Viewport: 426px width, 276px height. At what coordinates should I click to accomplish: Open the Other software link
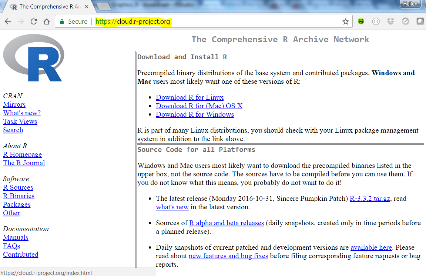coord(11,213)
